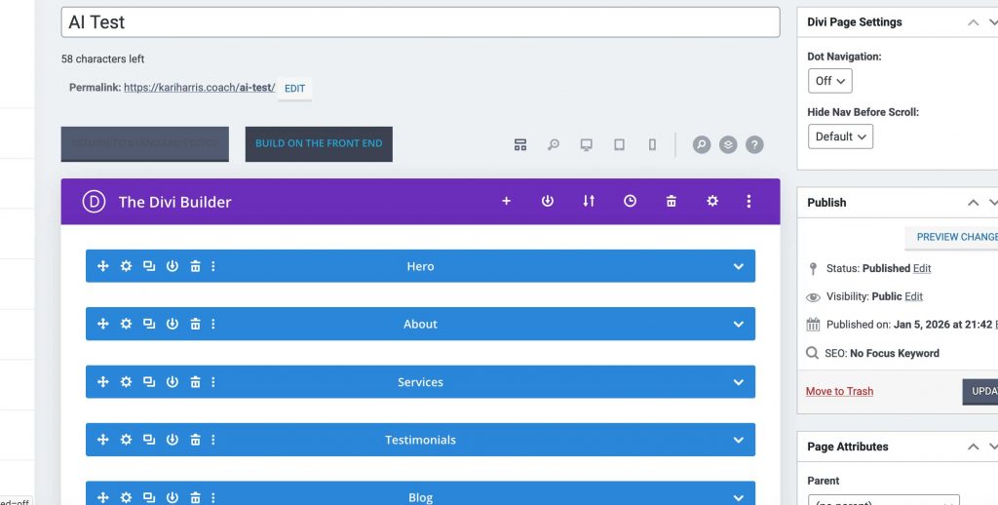Open Hide Nav Before Scroll dropdown
The width and height of the screenshot is (998, 505).
(839, 136)
